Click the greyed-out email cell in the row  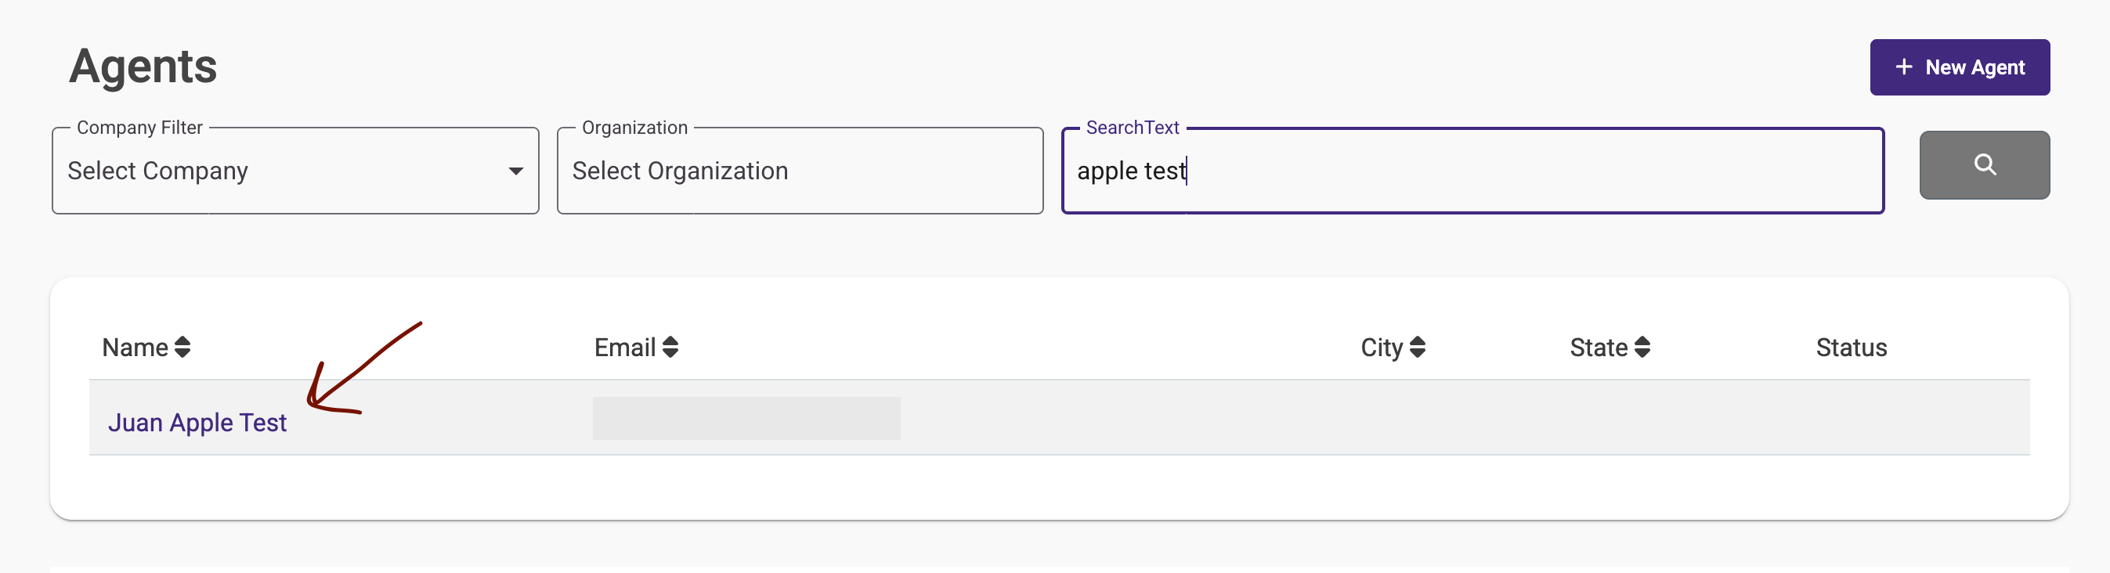[x=746, y=418]
